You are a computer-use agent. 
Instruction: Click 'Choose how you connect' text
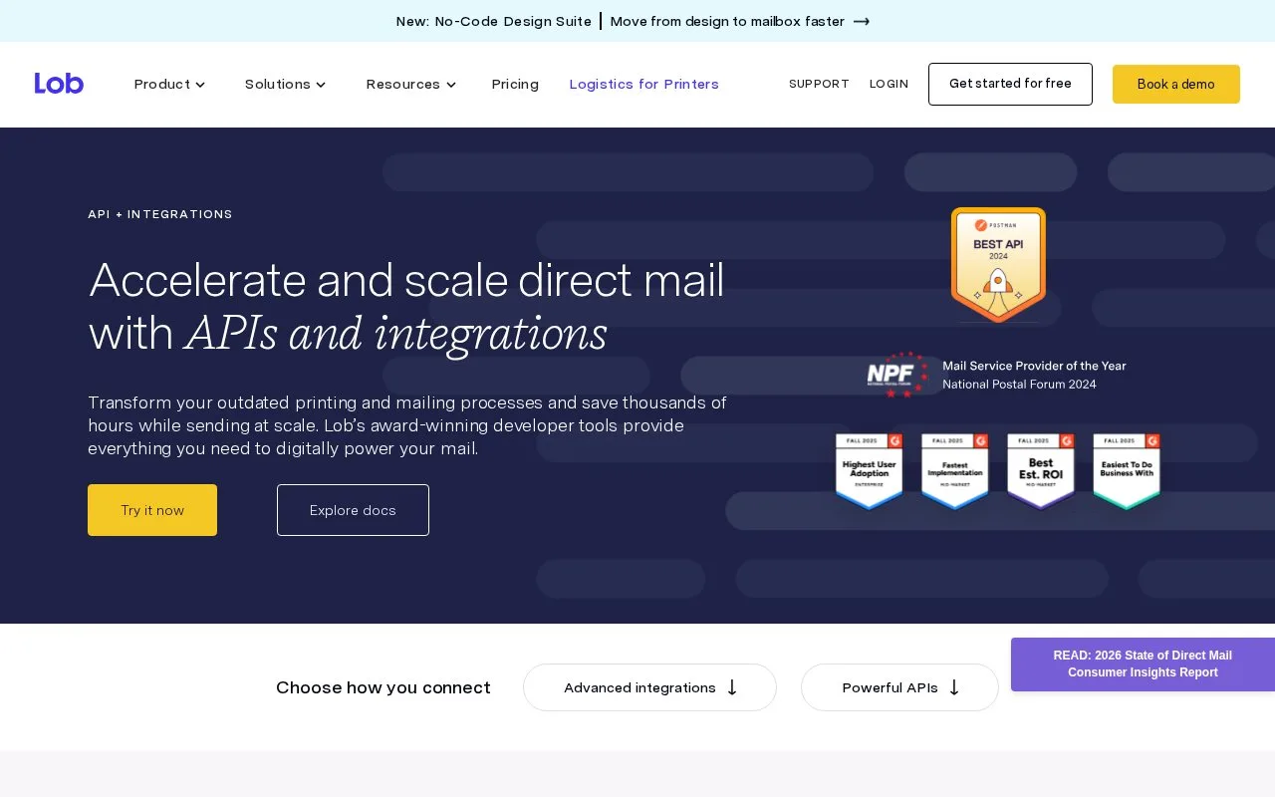(382, 687)
